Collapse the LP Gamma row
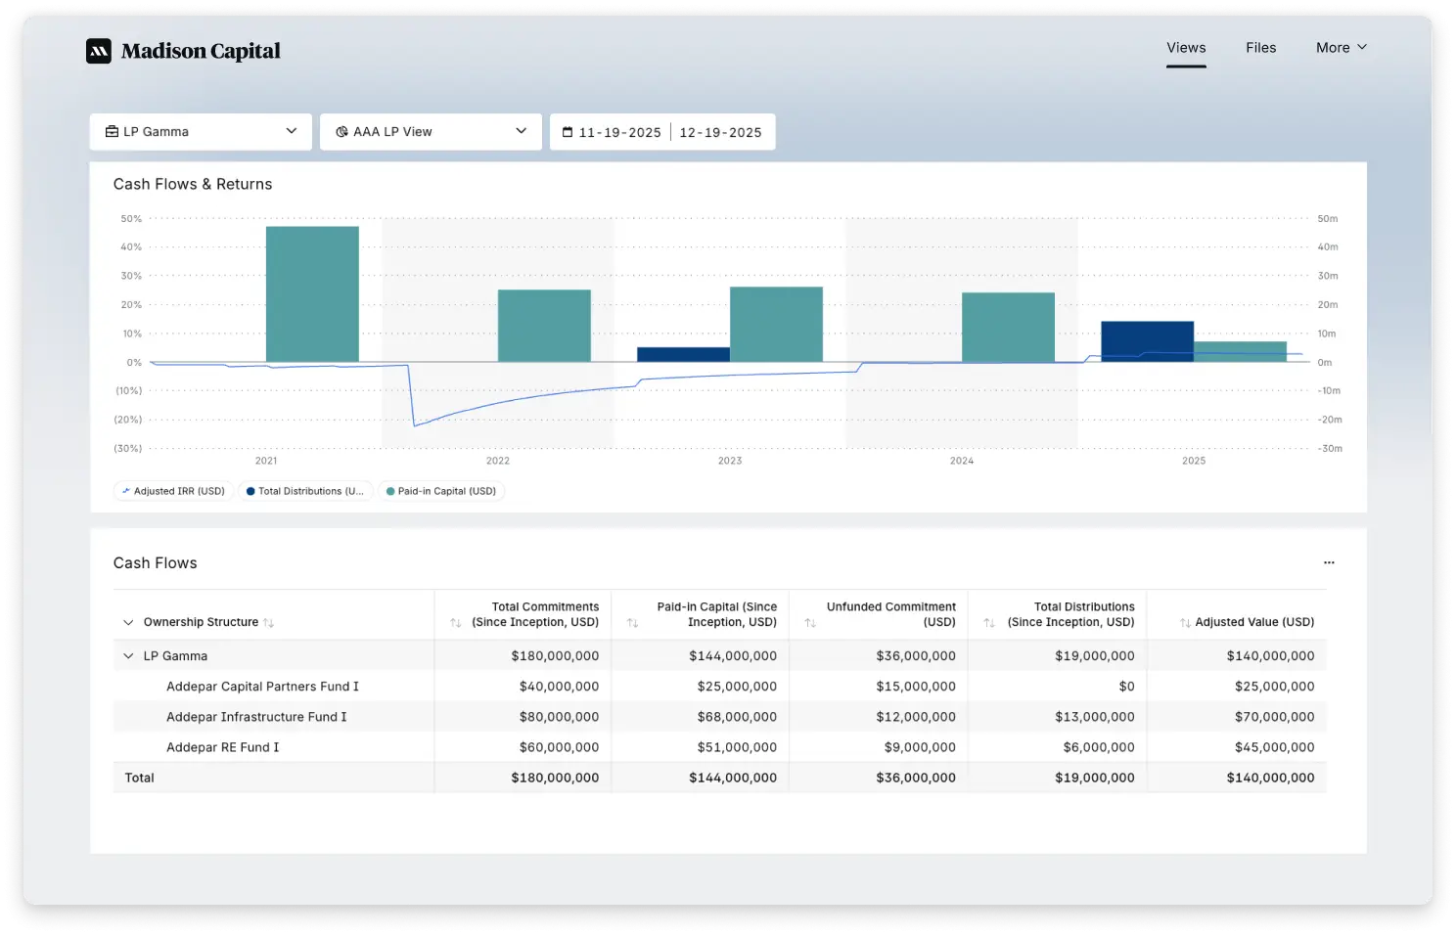Screen dimensions: 1456x936 (128, 656)
